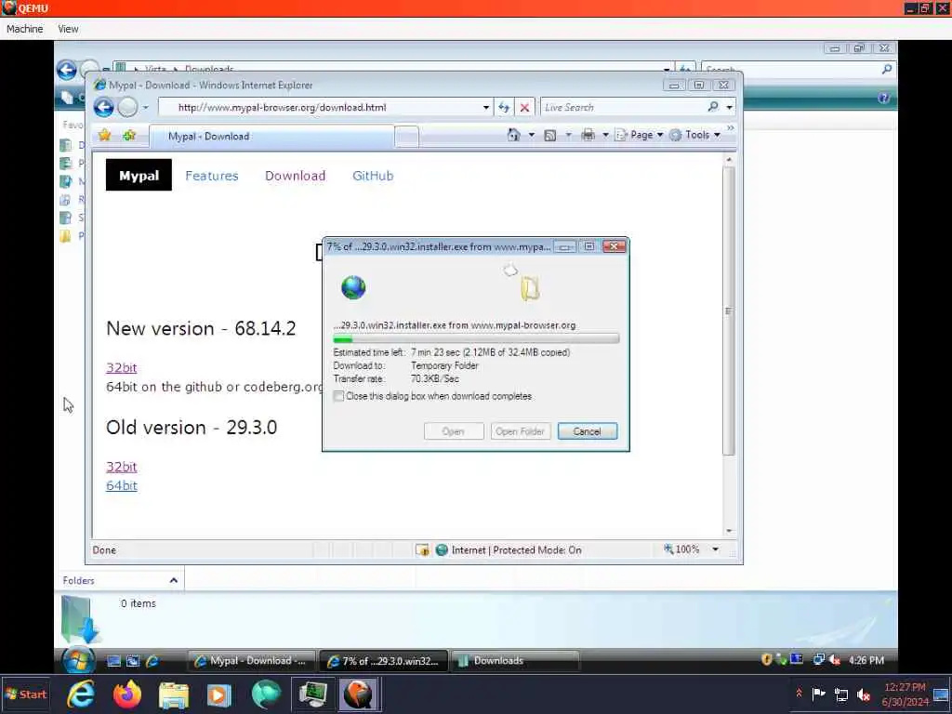Click Switch between windows quick launch icon
952x714 pixels.
pos(132,661)
